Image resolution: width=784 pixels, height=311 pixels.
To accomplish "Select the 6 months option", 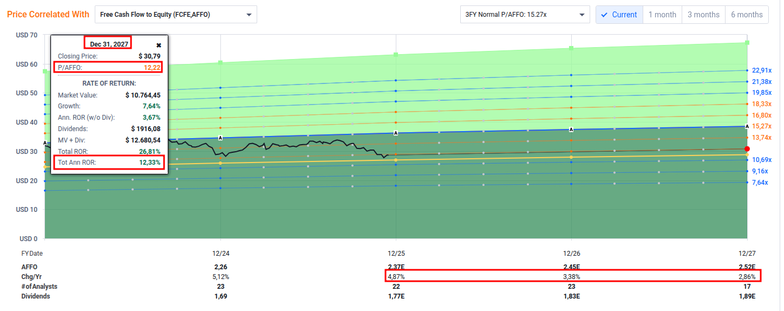I will pos(747,15).
